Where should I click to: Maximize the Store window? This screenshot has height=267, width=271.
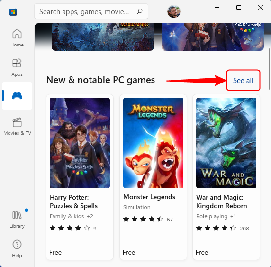point(239,8)
